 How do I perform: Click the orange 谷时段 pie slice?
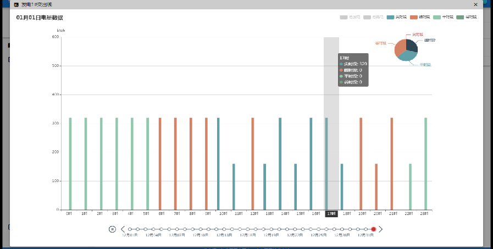400,48
